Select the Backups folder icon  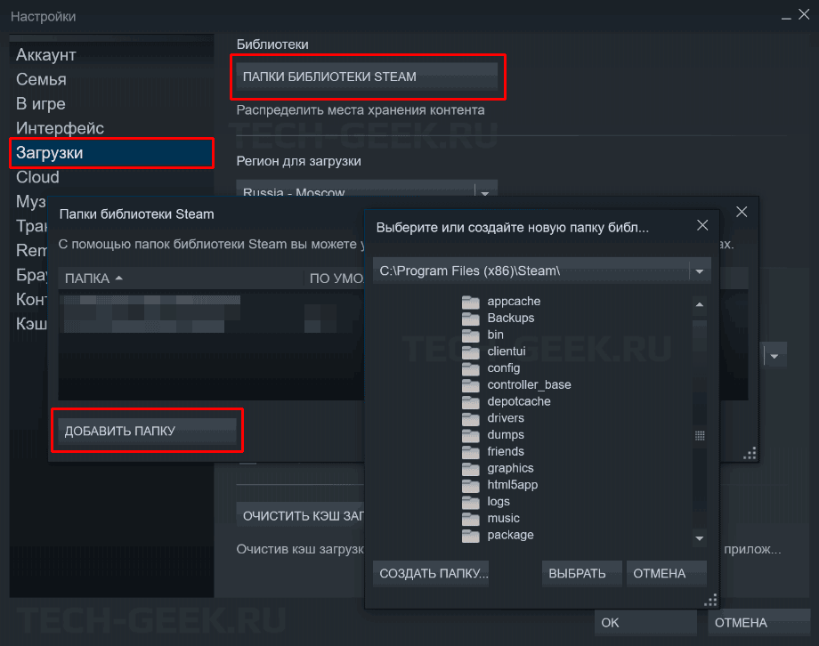tap(471, 319)
